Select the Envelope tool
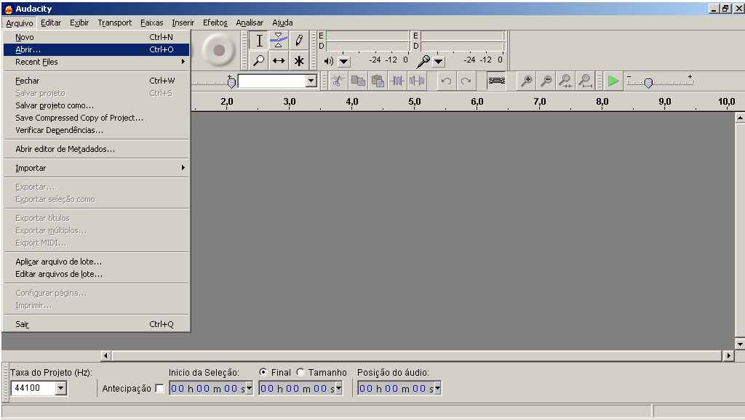This screenshot has height=420, width=745. (x=279, y=41)
